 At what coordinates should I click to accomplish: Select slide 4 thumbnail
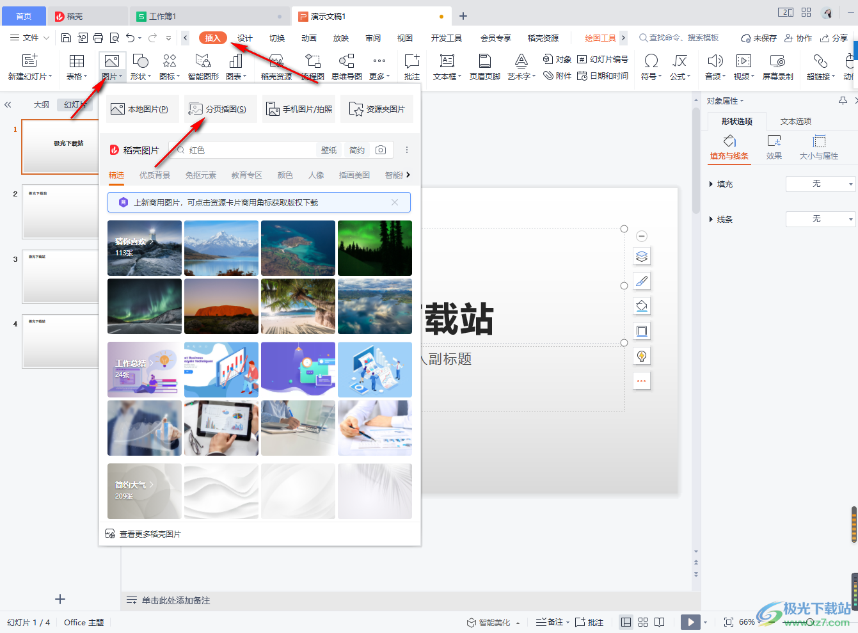(x=61, y=341)
